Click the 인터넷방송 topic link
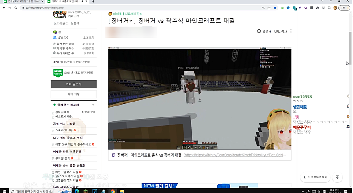 coord(83,62)
